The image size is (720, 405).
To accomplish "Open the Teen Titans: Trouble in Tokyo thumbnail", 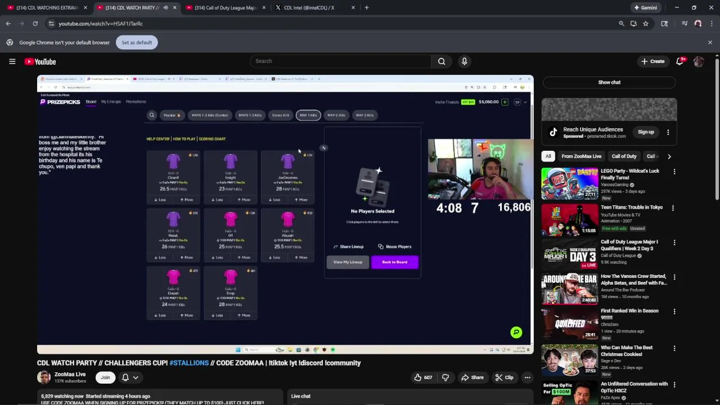I will coord(569,219).
